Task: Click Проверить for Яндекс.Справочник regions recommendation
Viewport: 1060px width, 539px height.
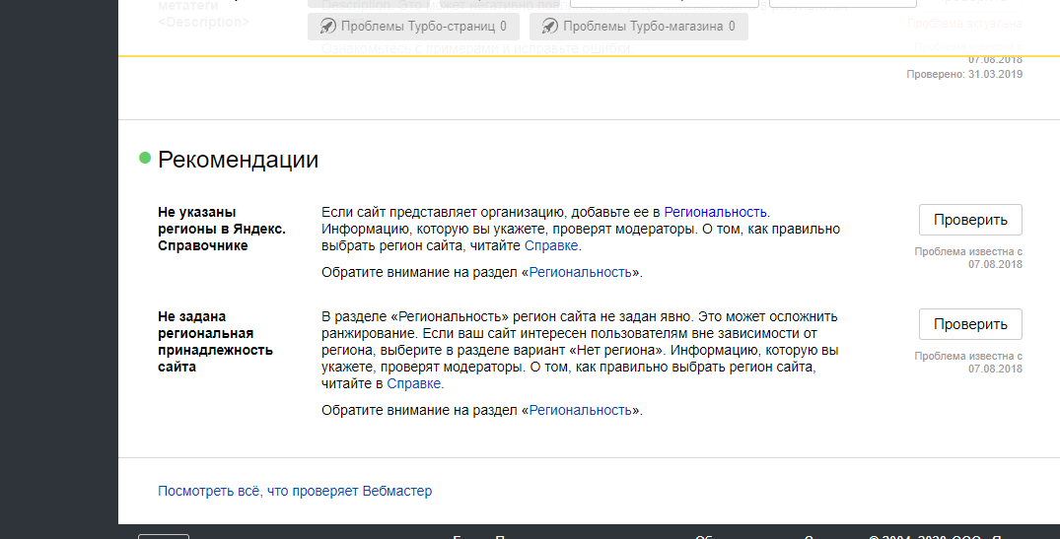Action: tap(970, 220)
